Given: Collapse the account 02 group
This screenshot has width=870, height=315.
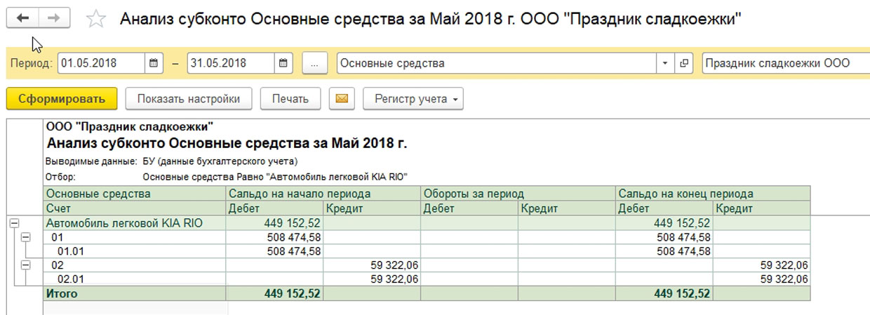Looking at the screenshot, I should [x=26, y=264].
